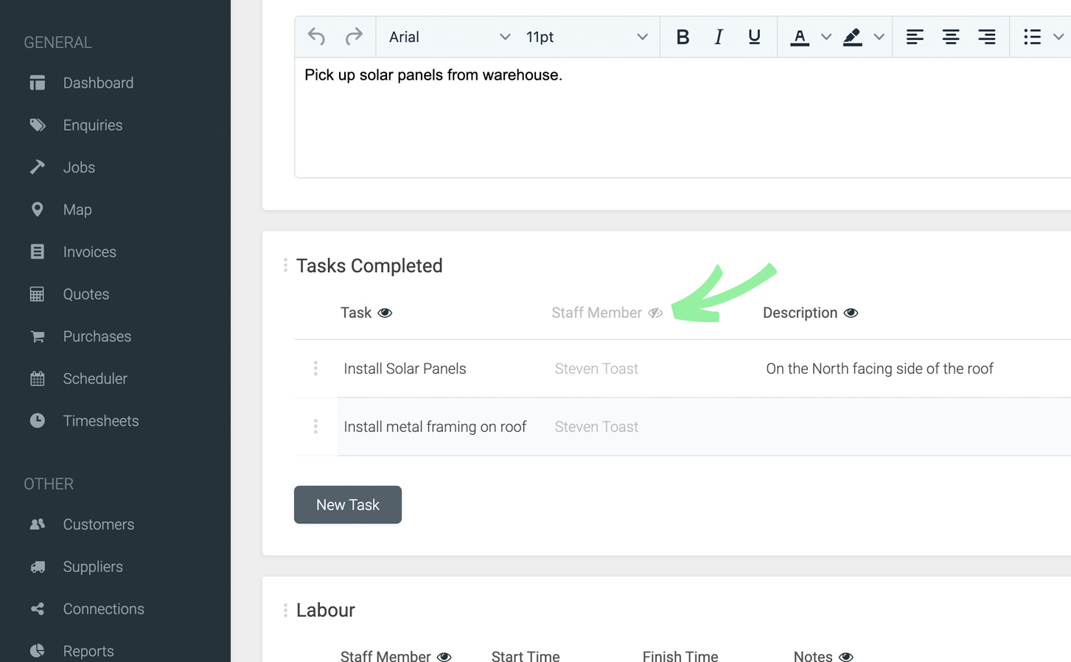Redo the last edit in editor
The width and height of the screenshot is (1071, 662).
354,37
